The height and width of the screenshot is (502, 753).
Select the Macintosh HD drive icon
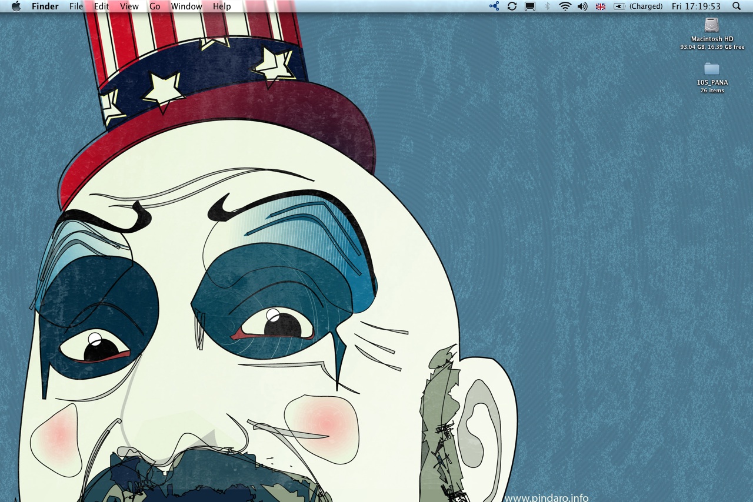pyautogui.click(x=712, y=25)
